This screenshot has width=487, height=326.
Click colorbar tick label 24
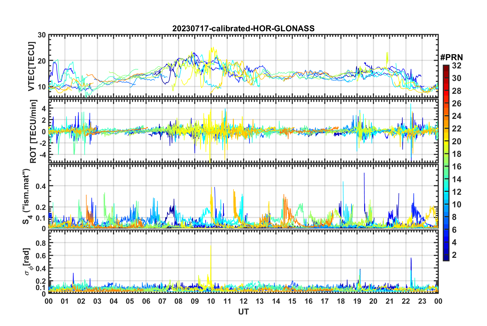click(x=457, y=116)
